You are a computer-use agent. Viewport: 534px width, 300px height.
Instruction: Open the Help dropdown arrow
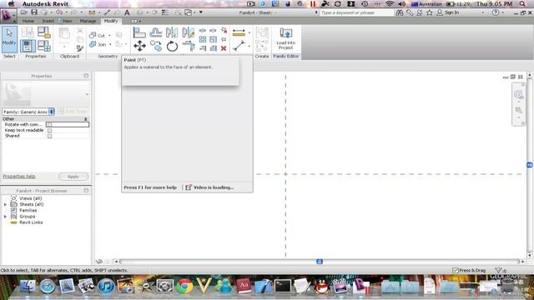coord(503,12)
